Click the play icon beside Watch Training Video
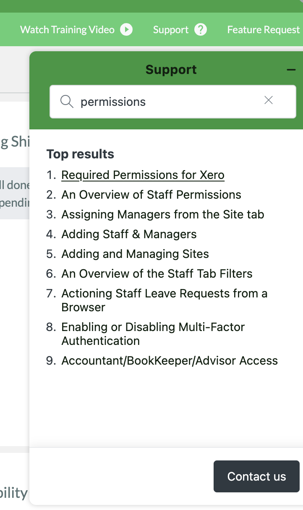303x510 pixels. [x=126, y=29]
